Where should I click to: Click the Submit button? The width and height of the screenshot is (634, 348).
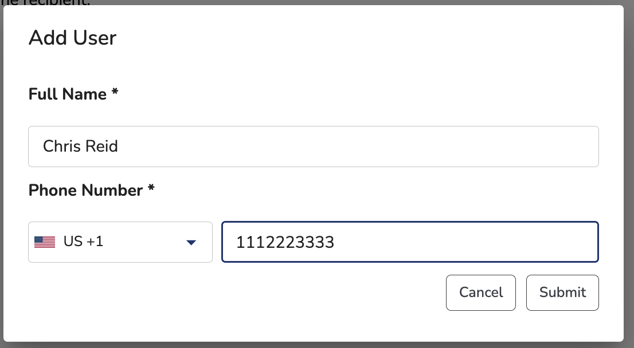(562, 292)
